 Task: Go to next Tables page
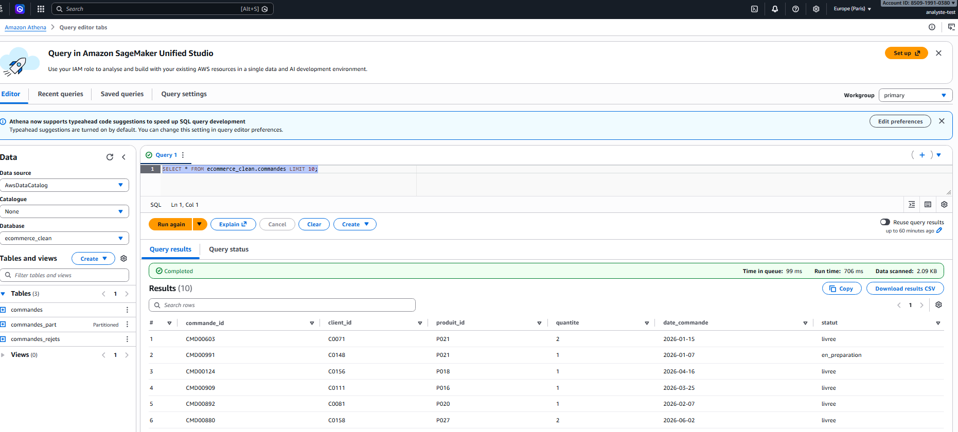click(x=127, y=294)
